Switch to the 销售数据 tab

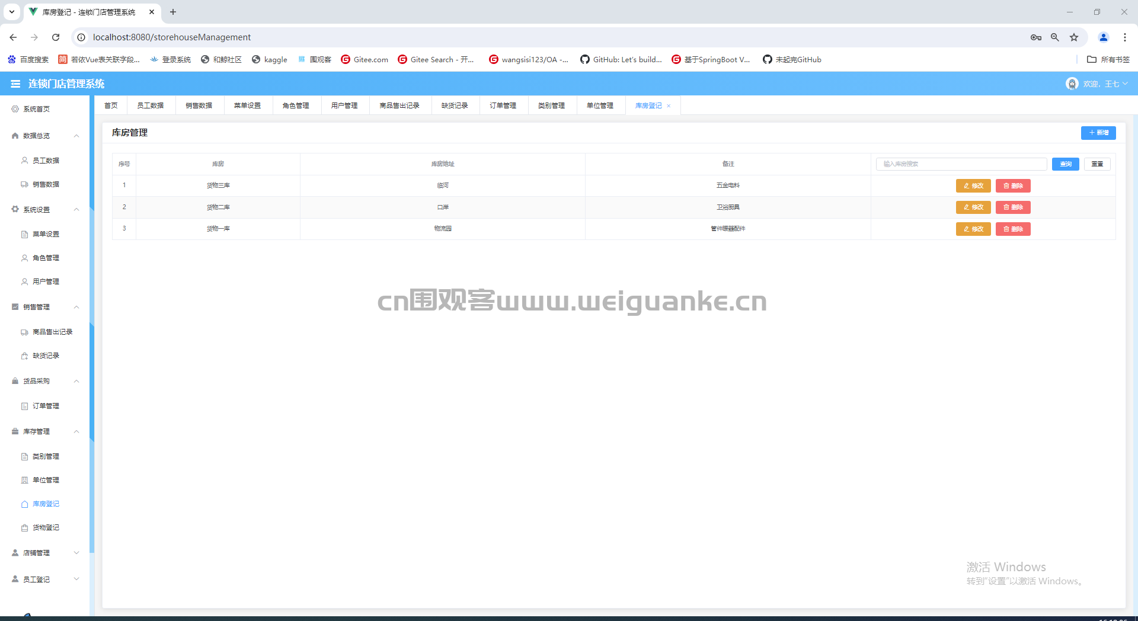point(199,105)
